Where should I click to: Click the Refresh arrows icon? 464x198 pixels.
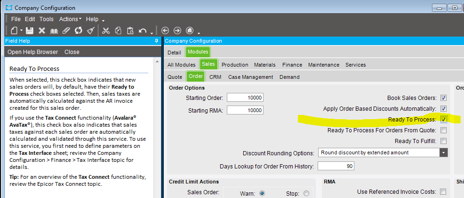pyautogui.click(x=79, y=30)
